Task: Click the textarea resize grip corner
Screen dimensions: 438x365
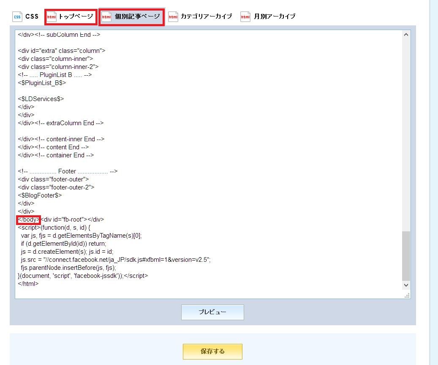Action: coord(407,296)
